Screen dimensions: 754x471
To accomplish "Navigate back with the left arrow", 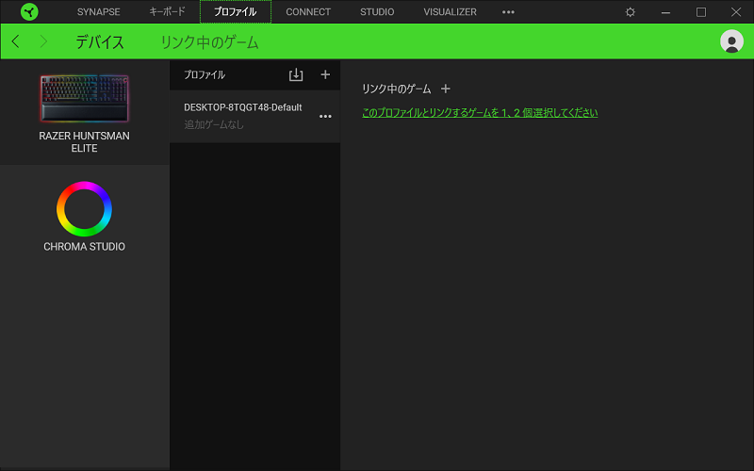I will coord(15,41).
